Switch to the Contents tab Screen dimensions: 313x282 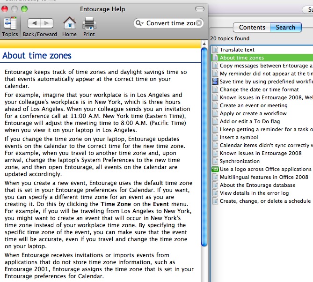(x=252, y=27)
